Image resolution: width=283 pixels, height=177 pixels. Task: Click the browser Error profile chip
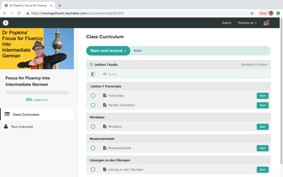click(266, 13)
